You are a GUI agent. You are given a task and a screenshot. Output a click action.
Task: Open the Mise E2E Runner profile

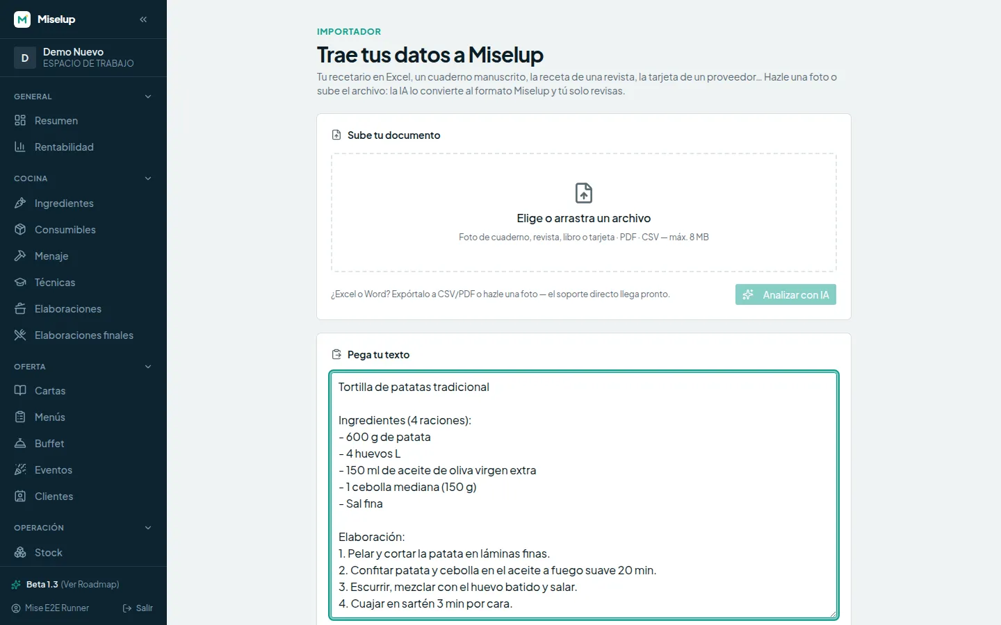coord(51,608)
